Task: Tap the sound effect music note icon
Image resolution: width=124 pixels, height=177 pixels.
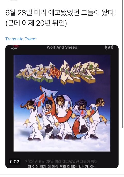Action: [x=109, y=47]
